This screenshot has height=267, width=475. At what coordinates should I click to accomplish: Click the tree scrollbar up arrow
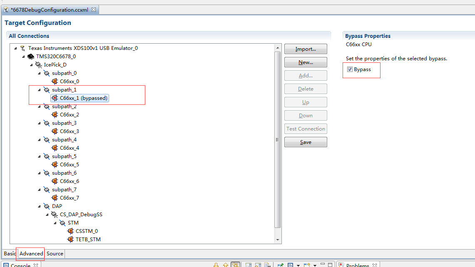(x=278, y=48)
